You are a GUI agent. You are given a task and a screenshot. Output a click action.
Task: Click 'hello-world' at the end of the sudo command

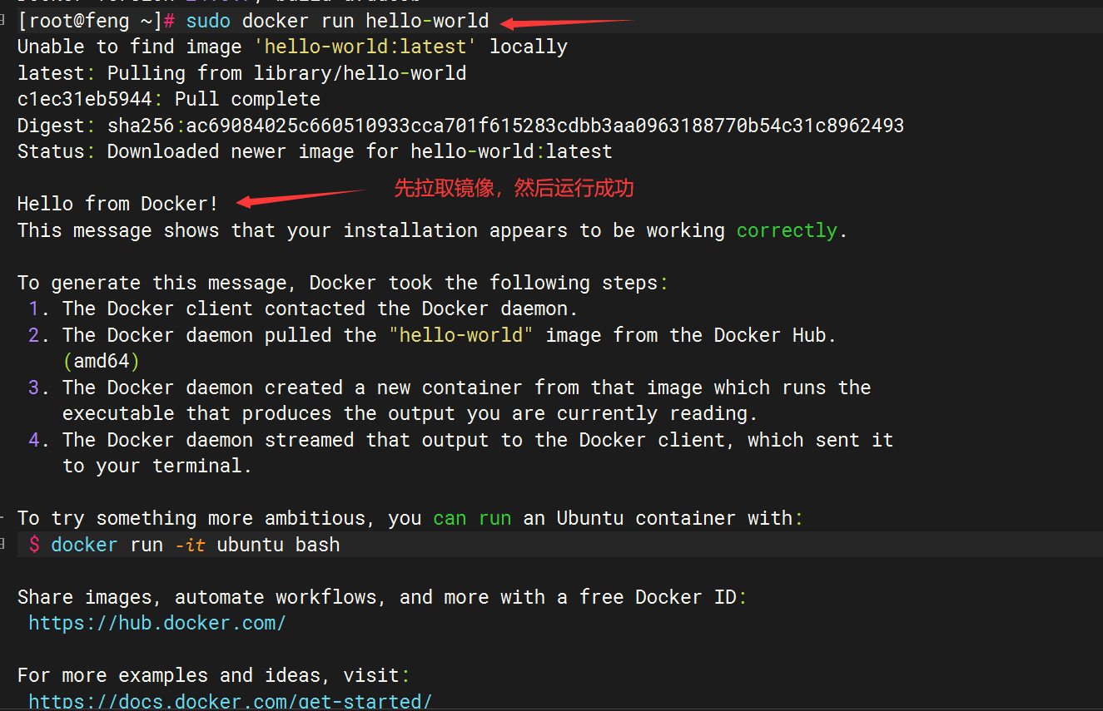(x=427, y=21)
